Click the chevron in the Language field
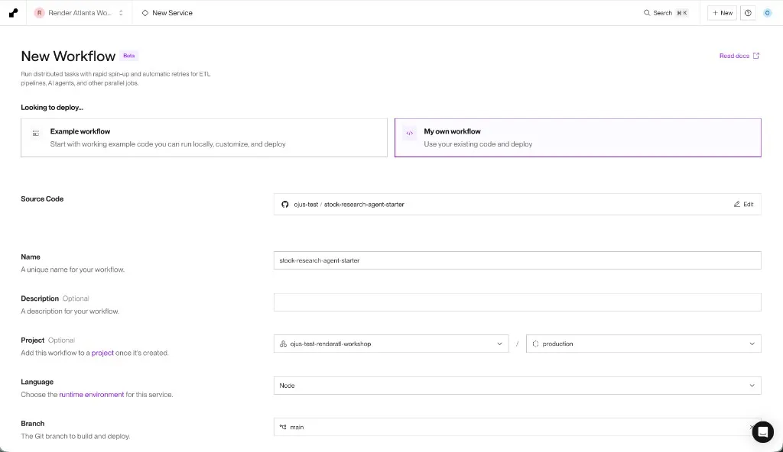 752,386
